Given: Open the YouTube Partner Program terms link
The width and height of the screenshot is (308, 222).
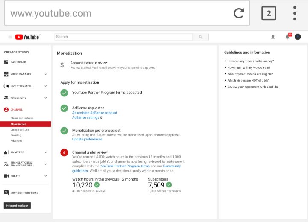Looking at the screenshot, I should [x=125, y=166].
